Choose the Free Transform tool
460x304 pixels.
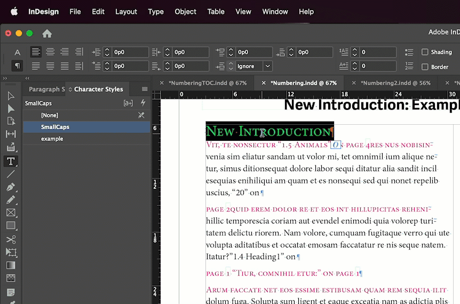click(11, 252)
